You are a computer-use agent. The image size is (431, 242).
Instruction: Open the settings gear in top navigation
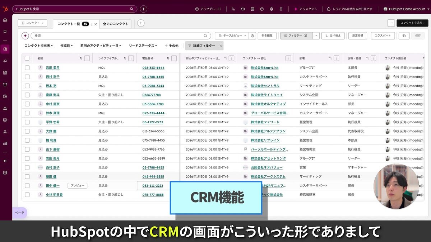(x=271, y=9)
